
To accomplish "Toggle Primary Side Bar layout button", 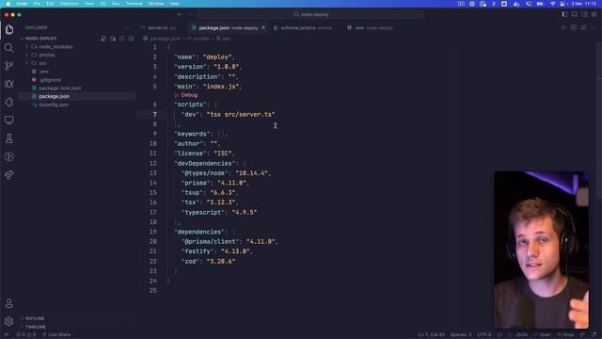I will point(564,14).
